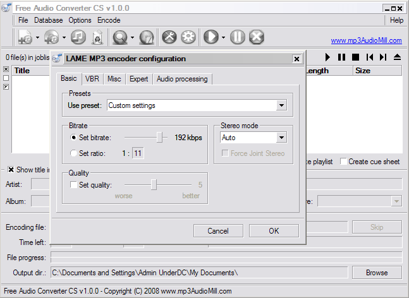Stop encoding with the toolbar X icon

[x=257, y=37]
